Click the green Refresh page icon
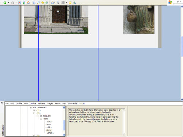The image size is (183, 137). coord(24,3)
